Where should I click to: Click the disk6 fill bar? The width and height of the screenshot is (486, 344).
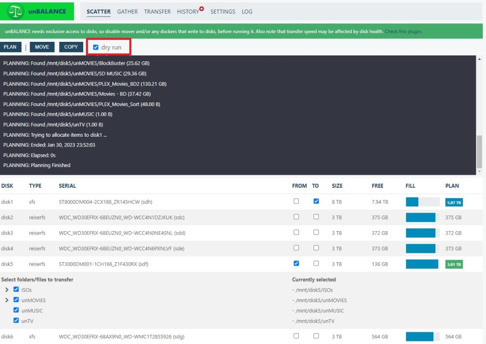(422, 337)
